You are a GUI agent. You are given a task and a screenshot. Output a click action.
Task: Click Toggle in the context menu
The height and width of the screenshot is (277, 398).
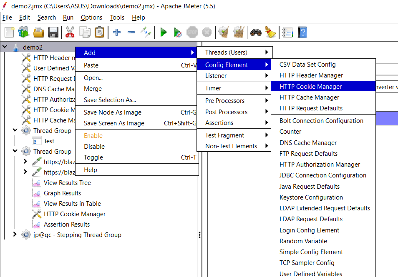(137, 157)
